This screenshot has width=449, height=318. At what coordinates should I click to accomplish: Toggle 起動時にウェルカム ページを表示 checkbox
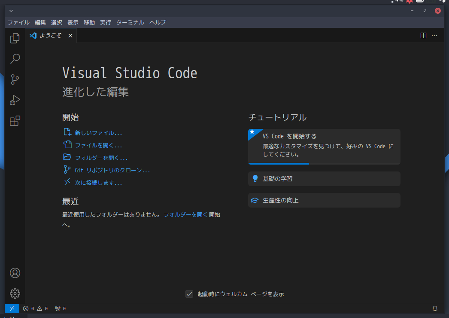point(189,294)
